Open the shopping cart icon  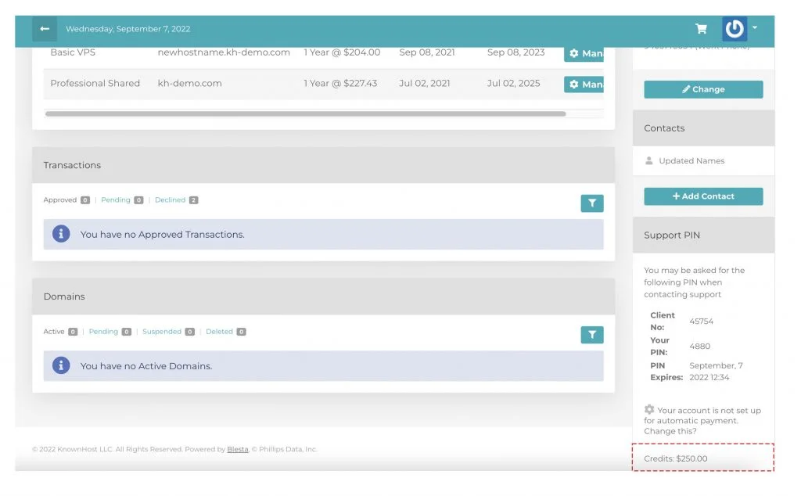[x=701, y=29]
